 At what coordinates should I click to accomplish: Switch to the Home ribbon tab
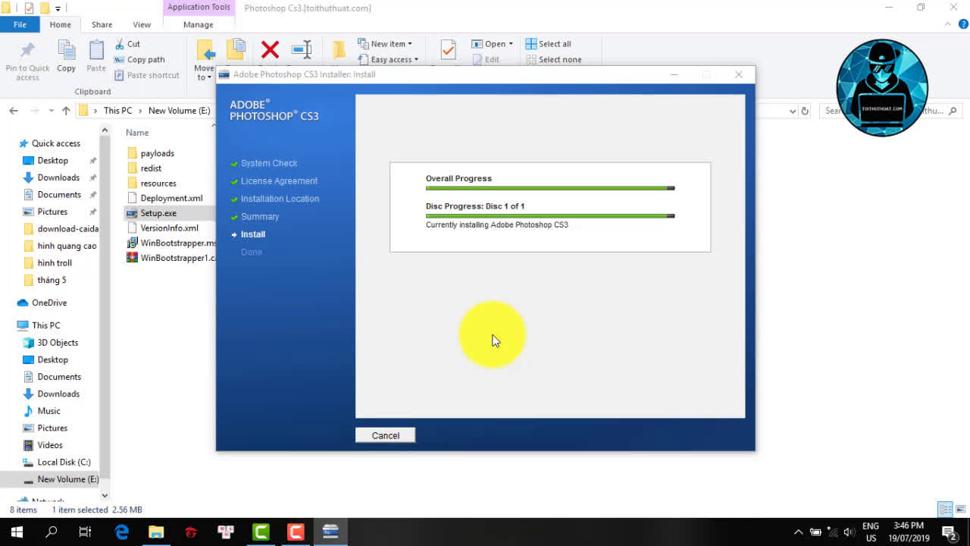pos(60,24)
